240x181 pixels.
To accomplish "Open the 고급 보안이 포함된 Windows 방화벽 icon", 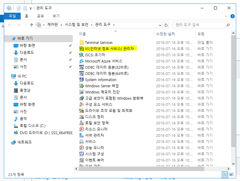I will [x=82, y=98].
